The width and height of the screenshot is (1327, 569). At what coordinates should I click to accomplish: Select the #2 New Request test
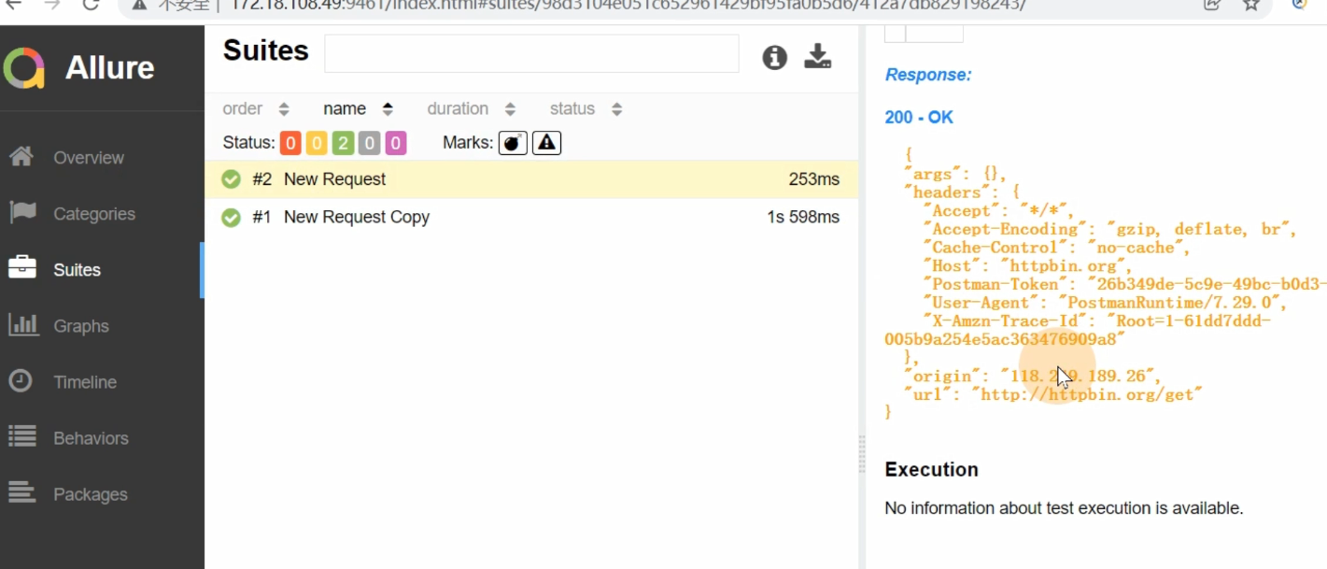(334, 179)
